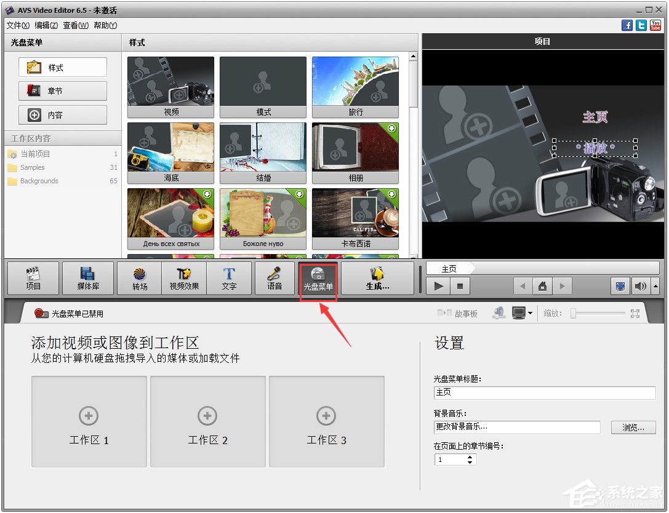Open Twitter link icon
Viewport: 669px width, 513px height.
pyautogui.click(x=641, y=25)
